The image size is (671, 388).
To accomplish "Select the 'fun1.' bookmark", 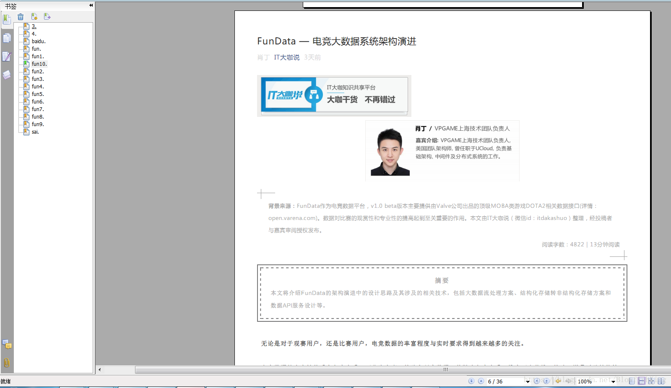I will pyautogui.click(x=38, y=57).
